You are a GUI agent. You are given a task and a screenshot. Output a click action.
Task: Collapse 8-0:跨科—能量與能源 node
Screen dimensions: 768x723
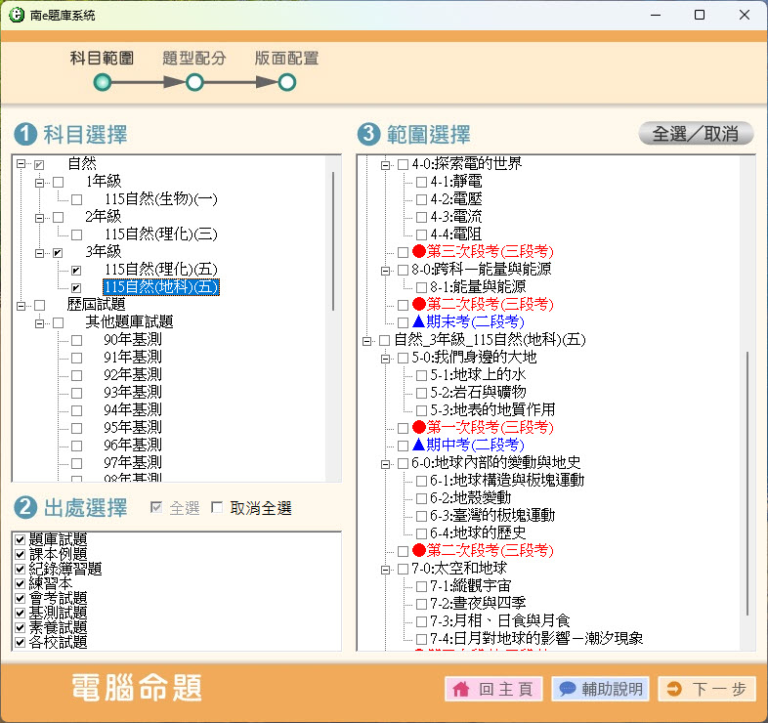tap(386, 271)
